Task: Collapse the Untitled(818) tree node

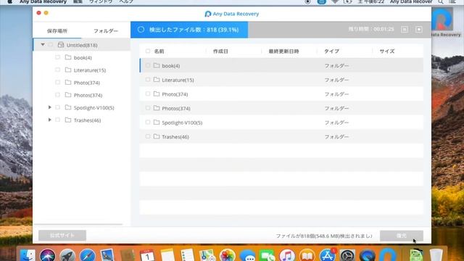Action: [x=43, y=45]
